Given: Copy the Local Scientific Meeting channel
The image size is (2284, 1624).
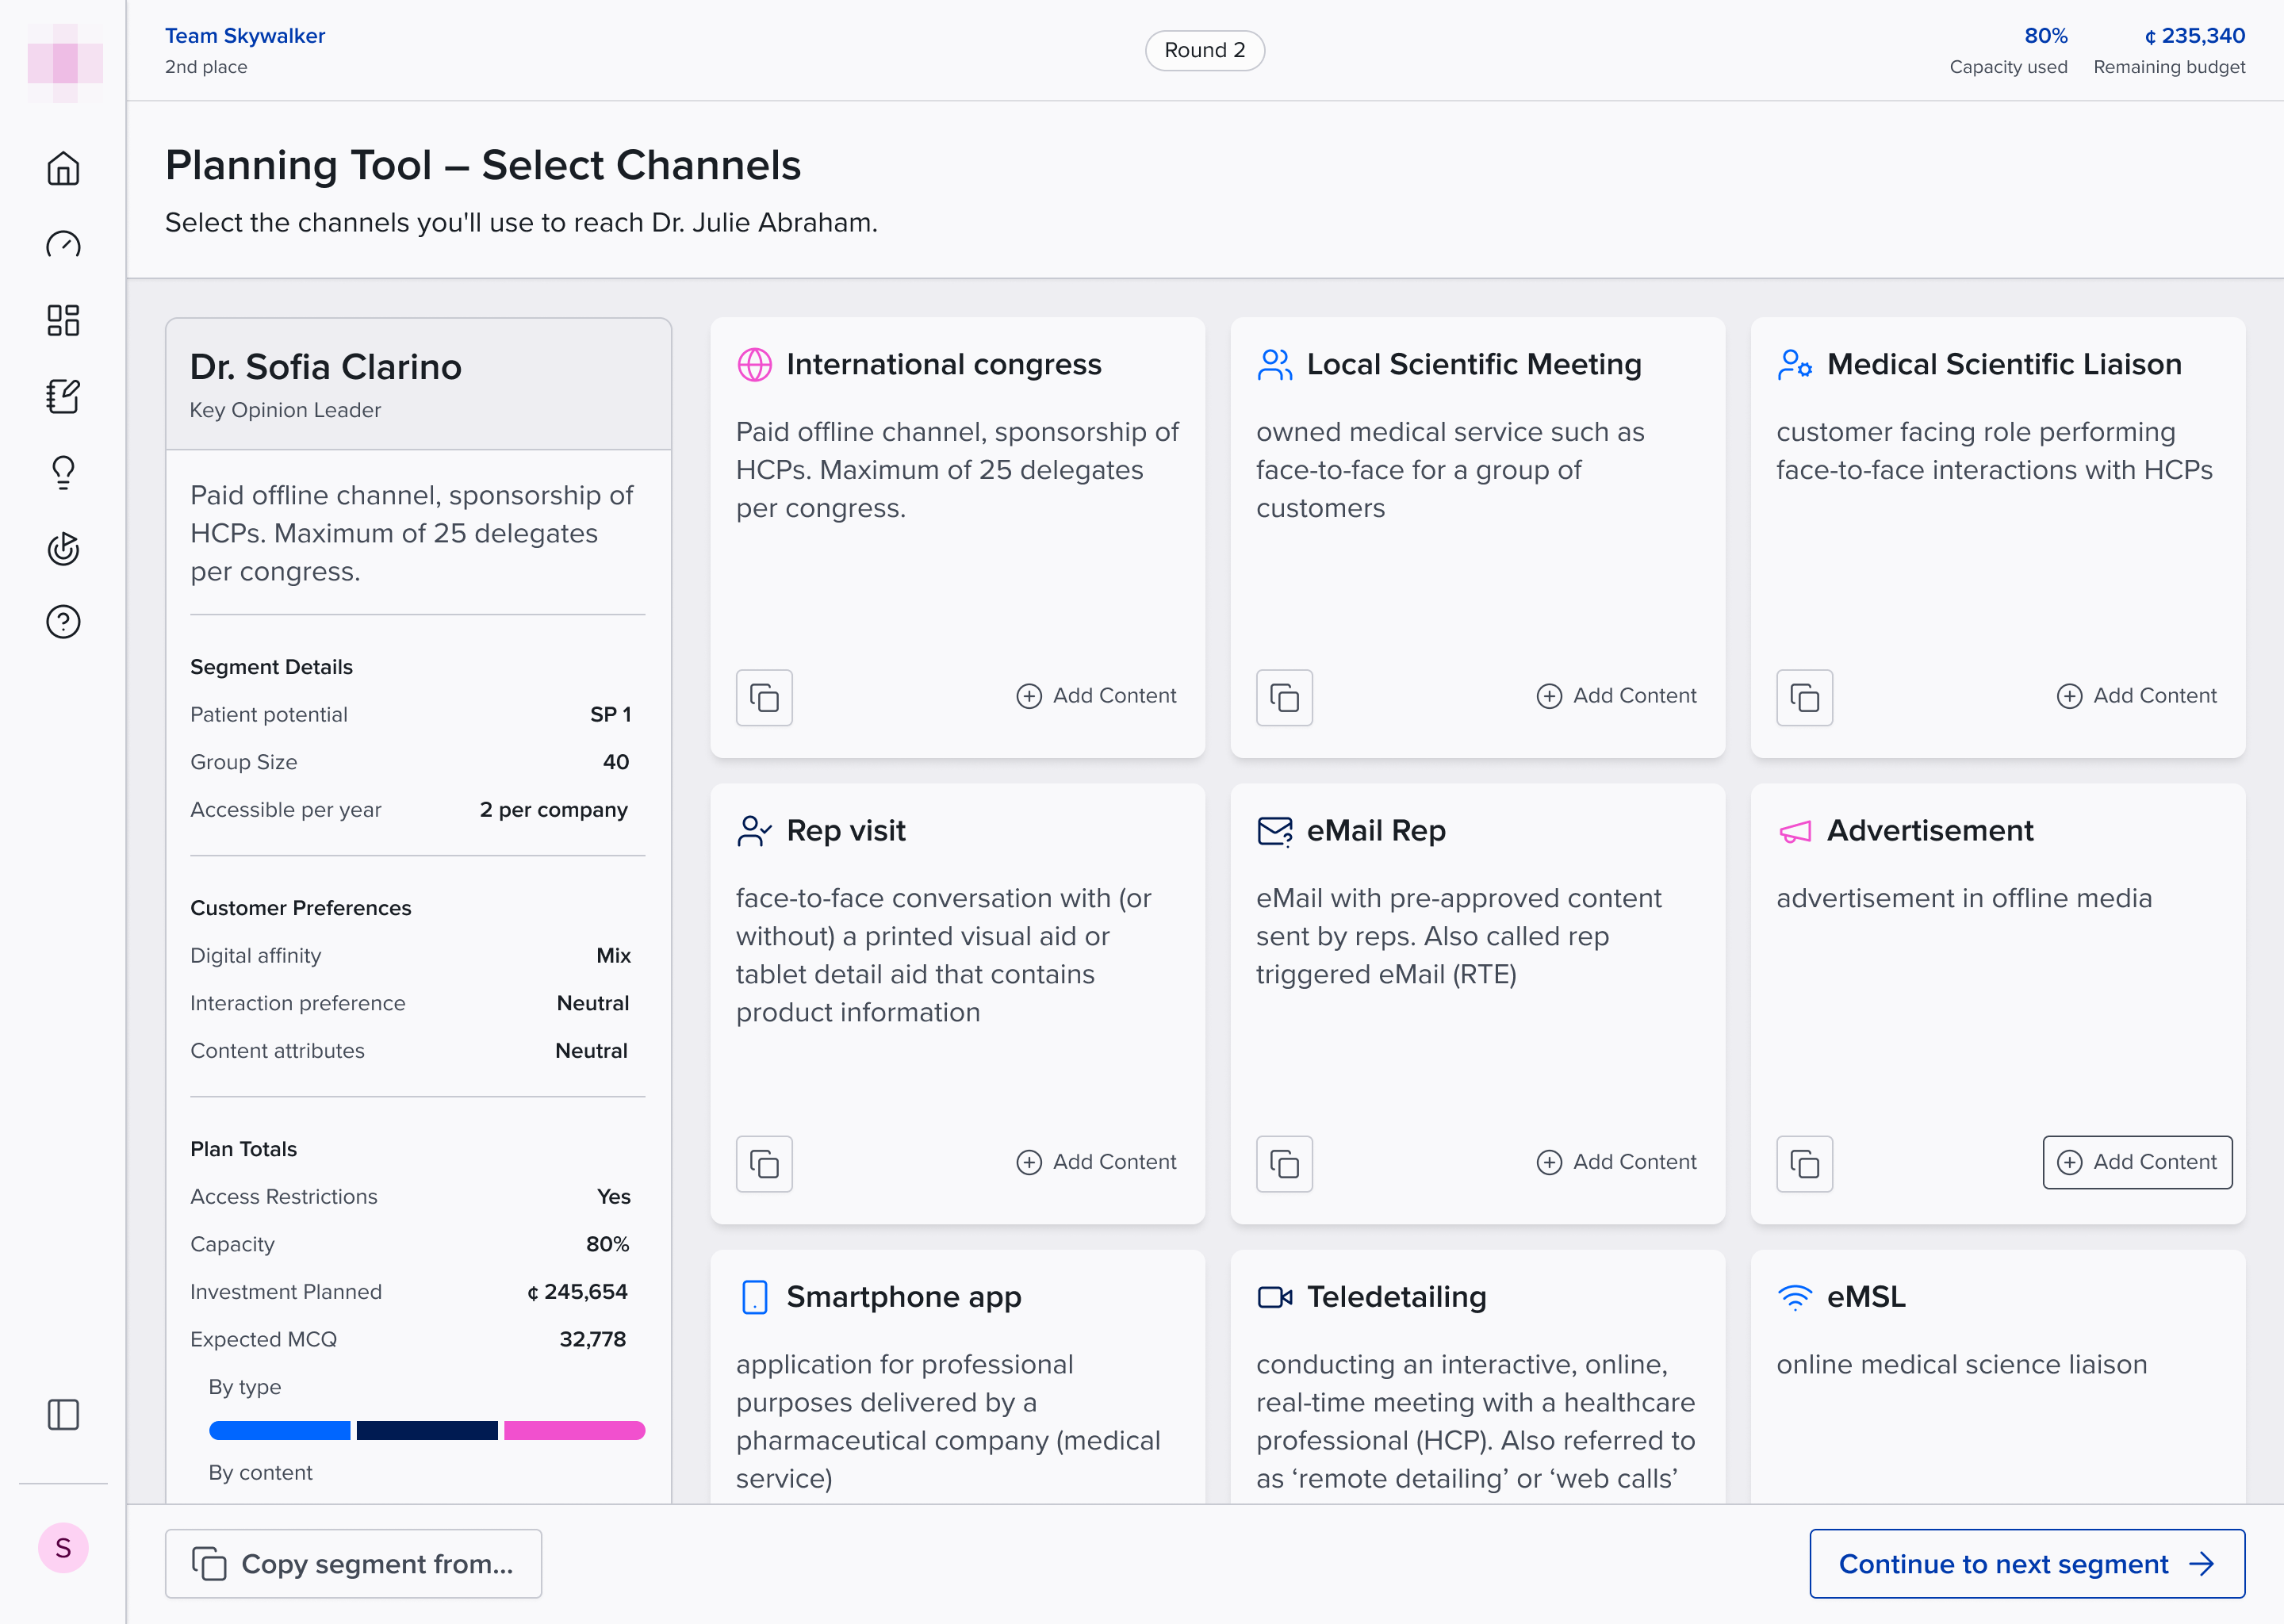Looking at the screenshot, I should pyautogui.click(x=1284, y=697).
